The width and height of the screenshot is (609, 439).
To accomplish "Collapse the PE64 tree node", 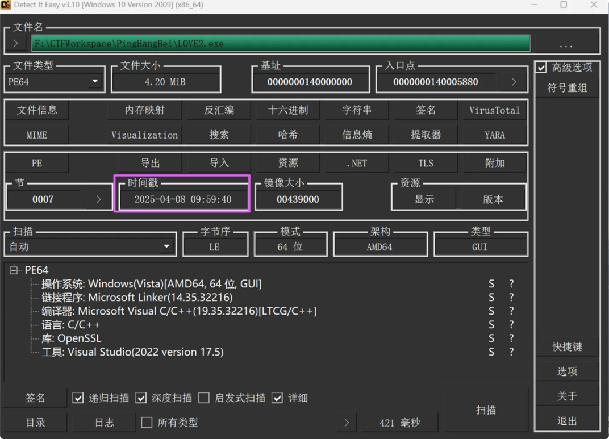I will (14, 270).
